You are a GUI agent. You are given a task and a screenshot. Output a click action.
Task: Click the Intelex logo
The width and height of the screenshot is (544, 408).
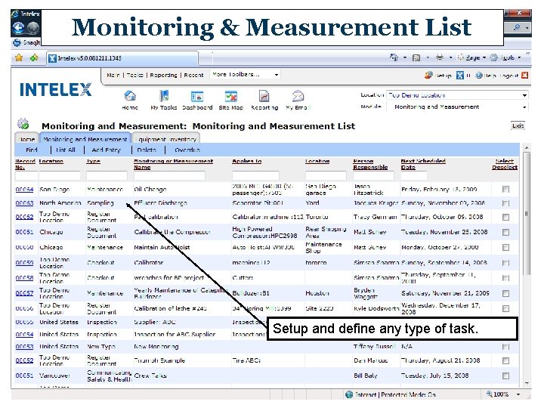[x=55, y=89]
